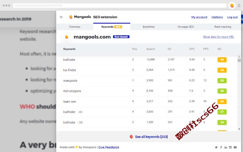This screenshot has height=152, width=243.
Task: Click the first 'kwfinder' keyword with 15,888 searches
Action: (69, 60)
